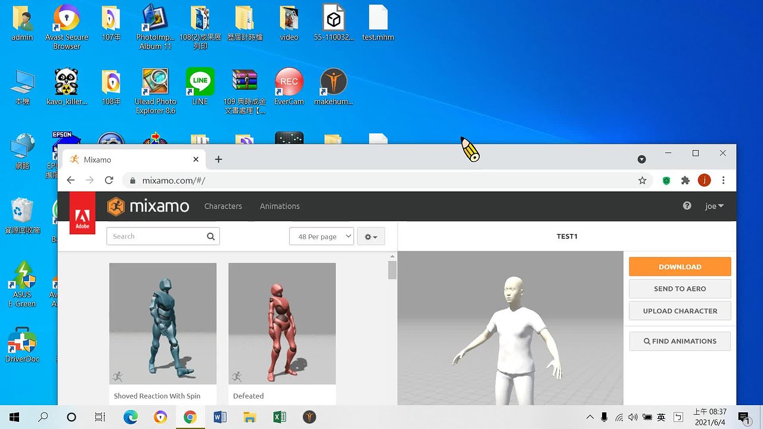763x429 pixels.
Task: Click the Chrome back arrow
Action: pos(70,180)
